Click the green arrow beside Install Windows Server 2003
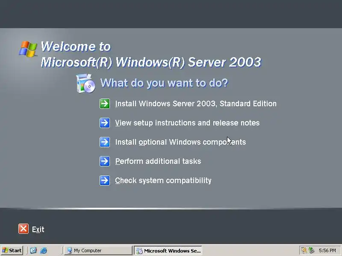 [x=105, y=104]
